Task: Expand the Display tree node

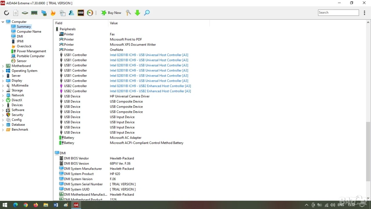Action: coord(3,81)
